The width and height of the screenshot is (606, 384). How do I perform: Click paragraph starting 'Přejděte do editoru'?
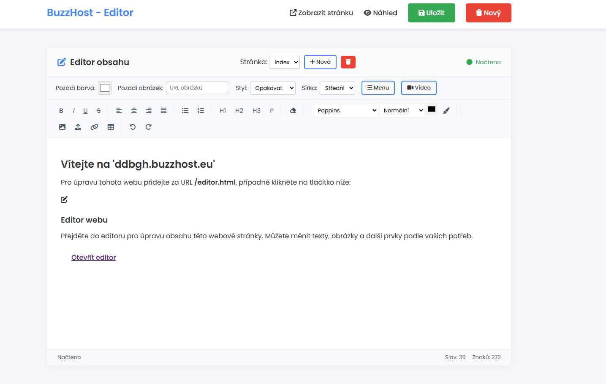[x=267, y=236]
